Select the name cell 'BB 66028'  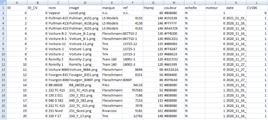click(x=58, y=85)
